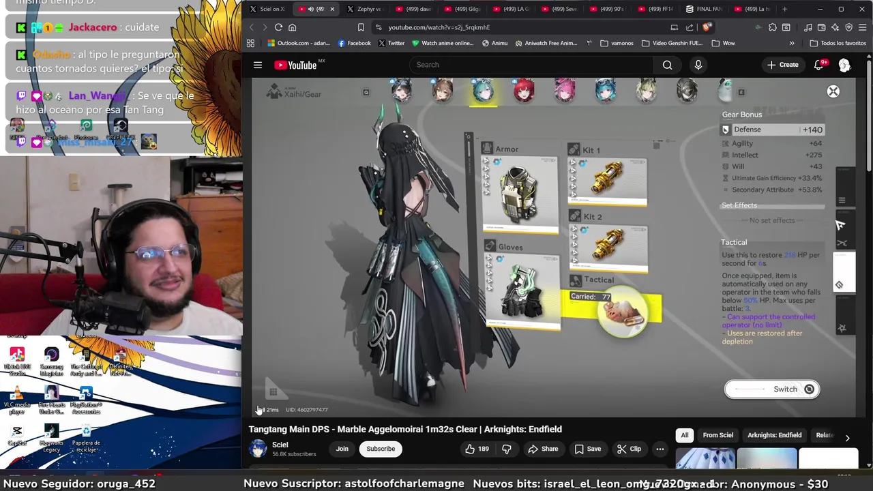The image size is (873, 491).
Task: Open the Wow bookmarks folder
Action: tap(723, 43)
